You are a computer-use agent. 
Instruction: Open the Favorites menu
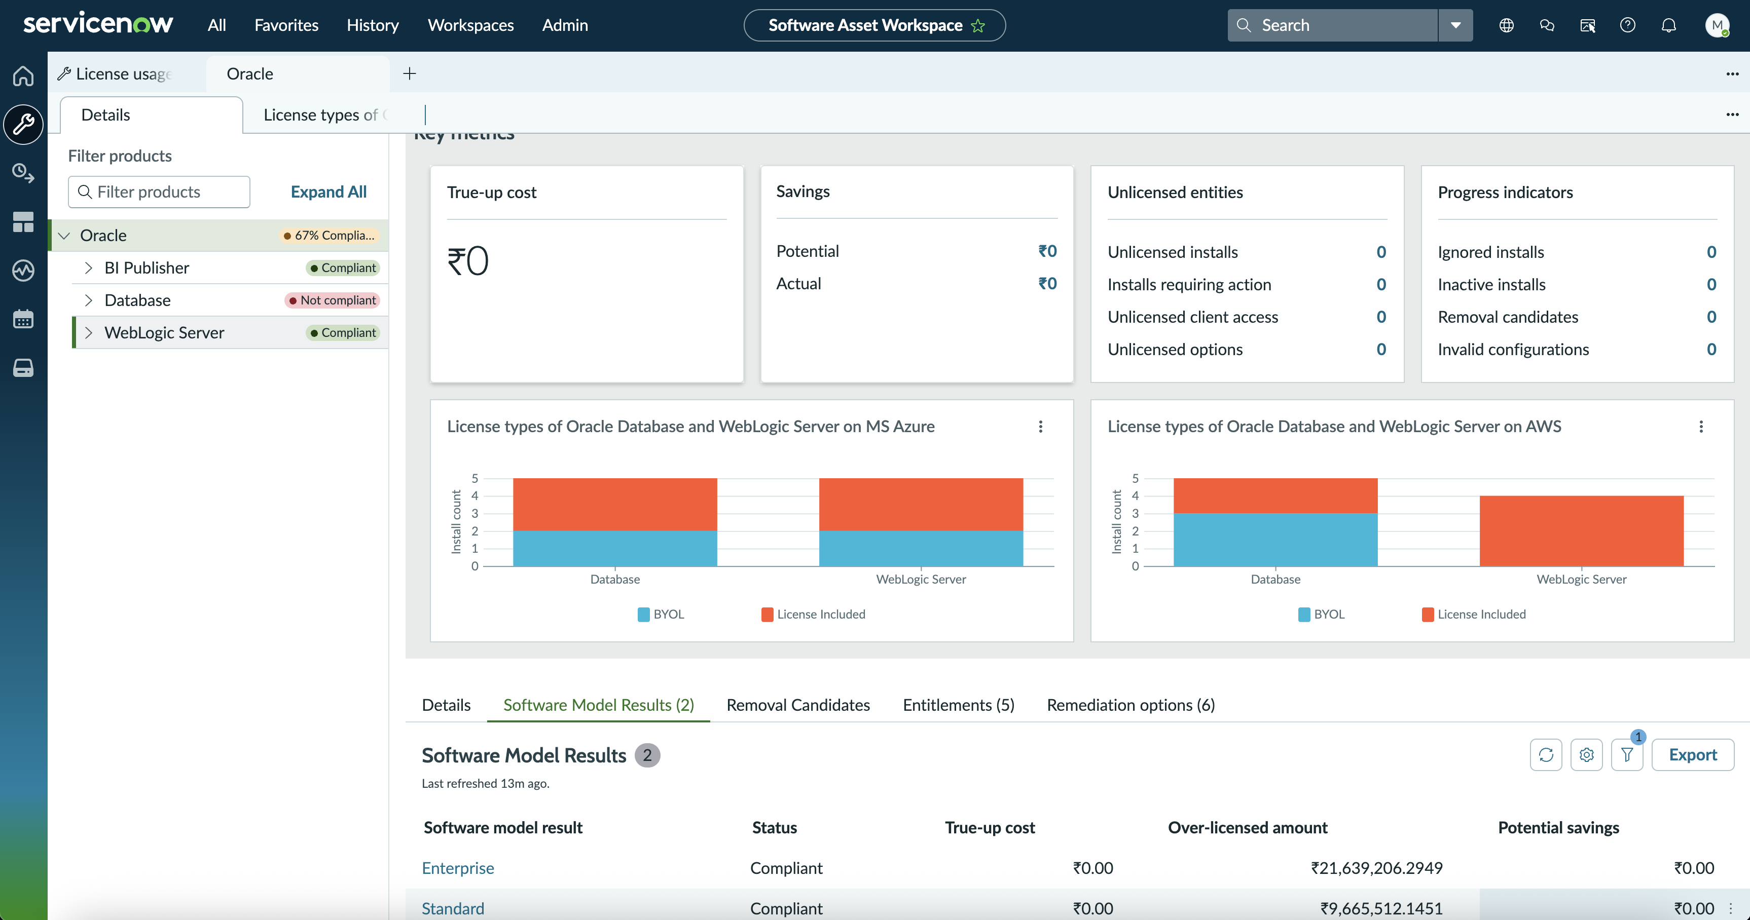pyautogui.click(x=286, y=26)
